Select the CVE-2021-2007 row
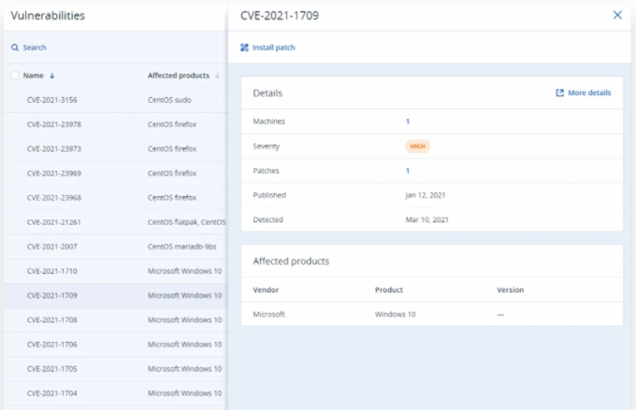This screenshot has width=636, height=410. (x=116, y=247)
